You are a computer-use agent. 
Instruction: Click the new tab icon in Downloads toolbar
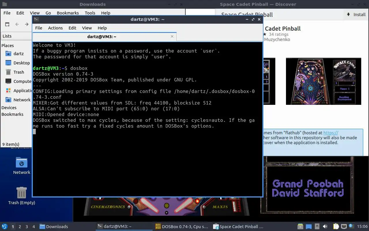(7, 24)
